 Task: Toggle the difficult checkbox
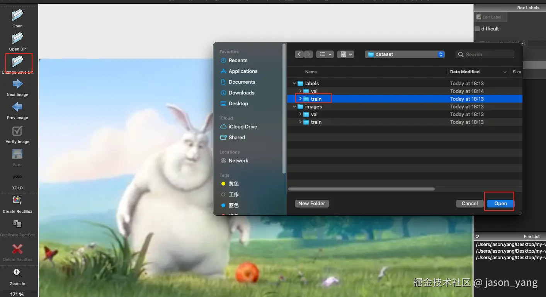coord(477,29)
